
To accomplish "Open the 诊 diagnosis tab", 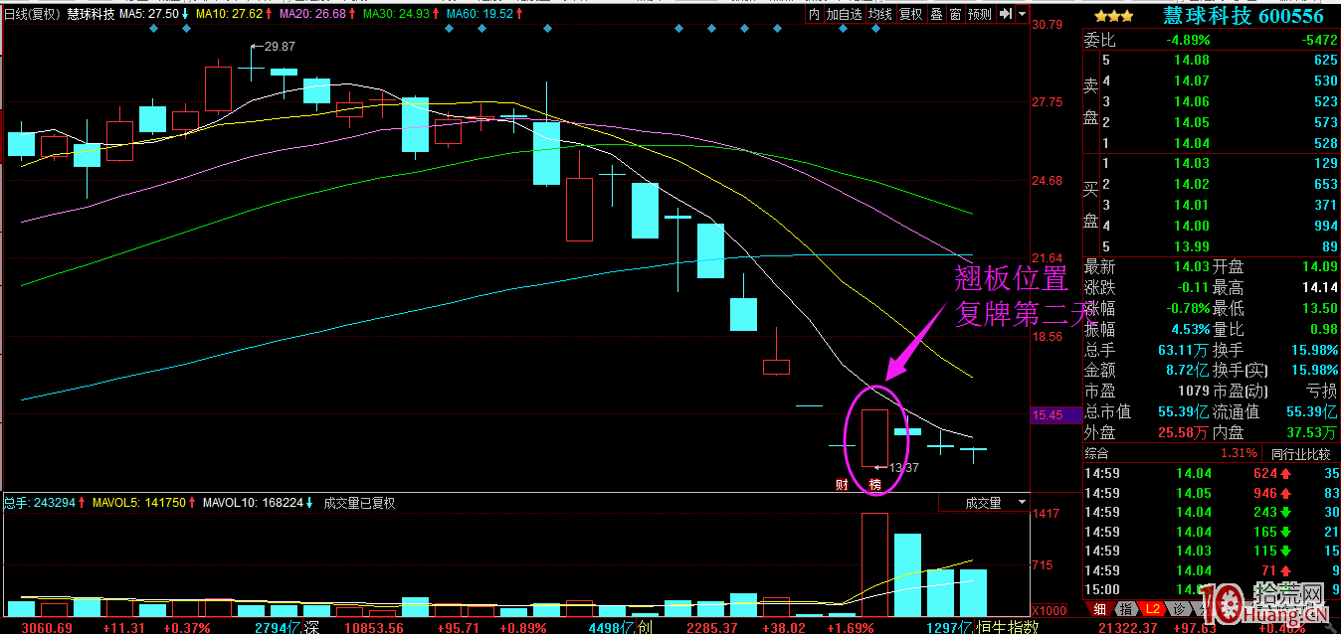I will coord(1177,608).
